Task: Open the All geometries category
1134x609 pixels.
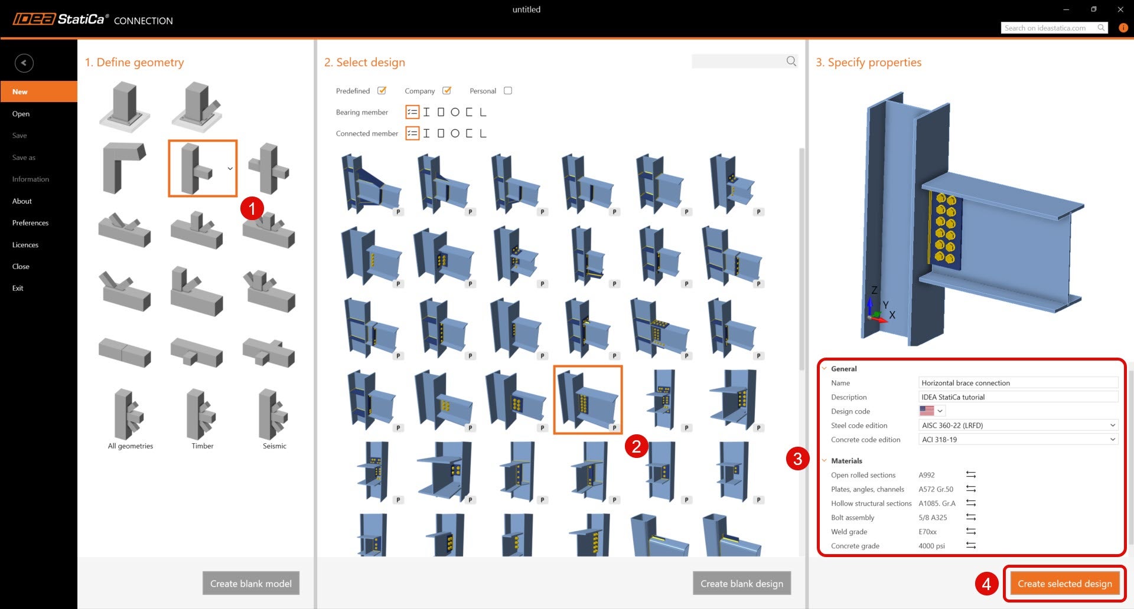Action: pos(131,419)
